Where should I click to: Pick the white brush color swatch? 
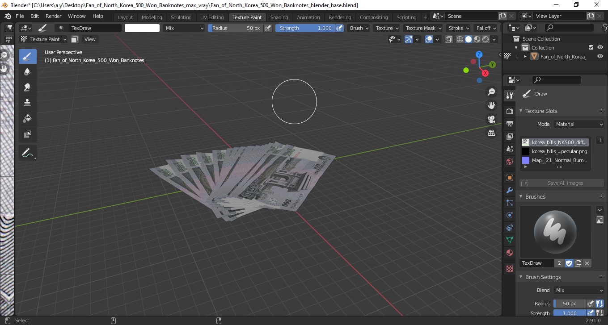(142, 28)
